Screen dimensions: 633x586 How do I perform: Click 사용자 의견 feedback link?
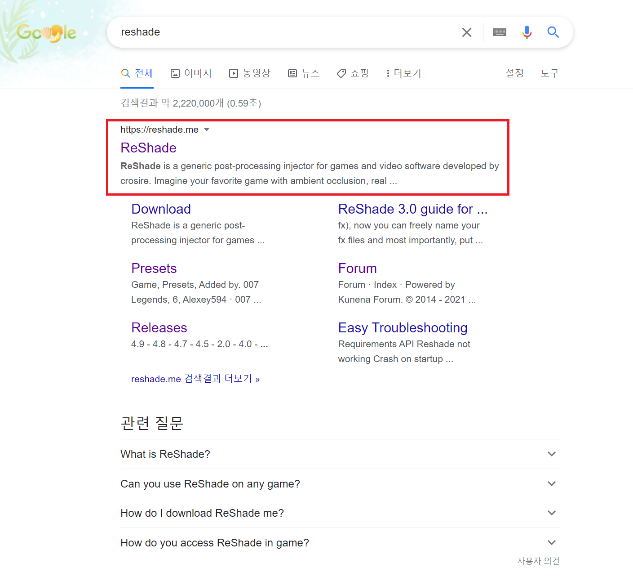[539, 561]
